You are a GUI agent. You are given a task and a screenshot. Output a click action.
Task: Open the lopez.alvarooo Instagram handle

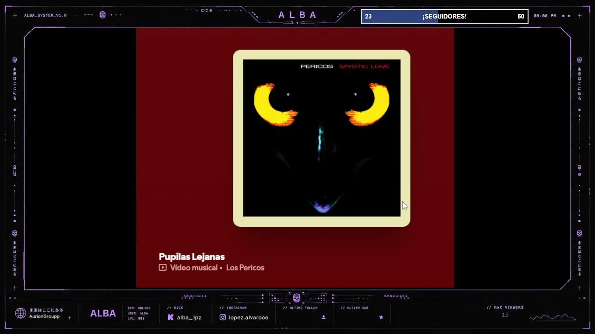point(248,317)
